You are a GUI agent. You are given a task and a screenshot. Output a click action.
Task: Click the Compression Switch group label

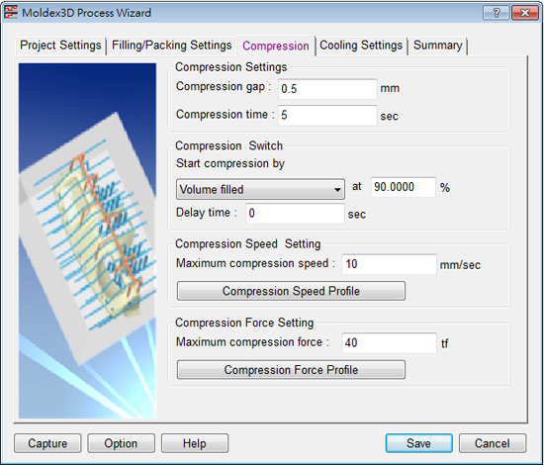click(229, 145)
